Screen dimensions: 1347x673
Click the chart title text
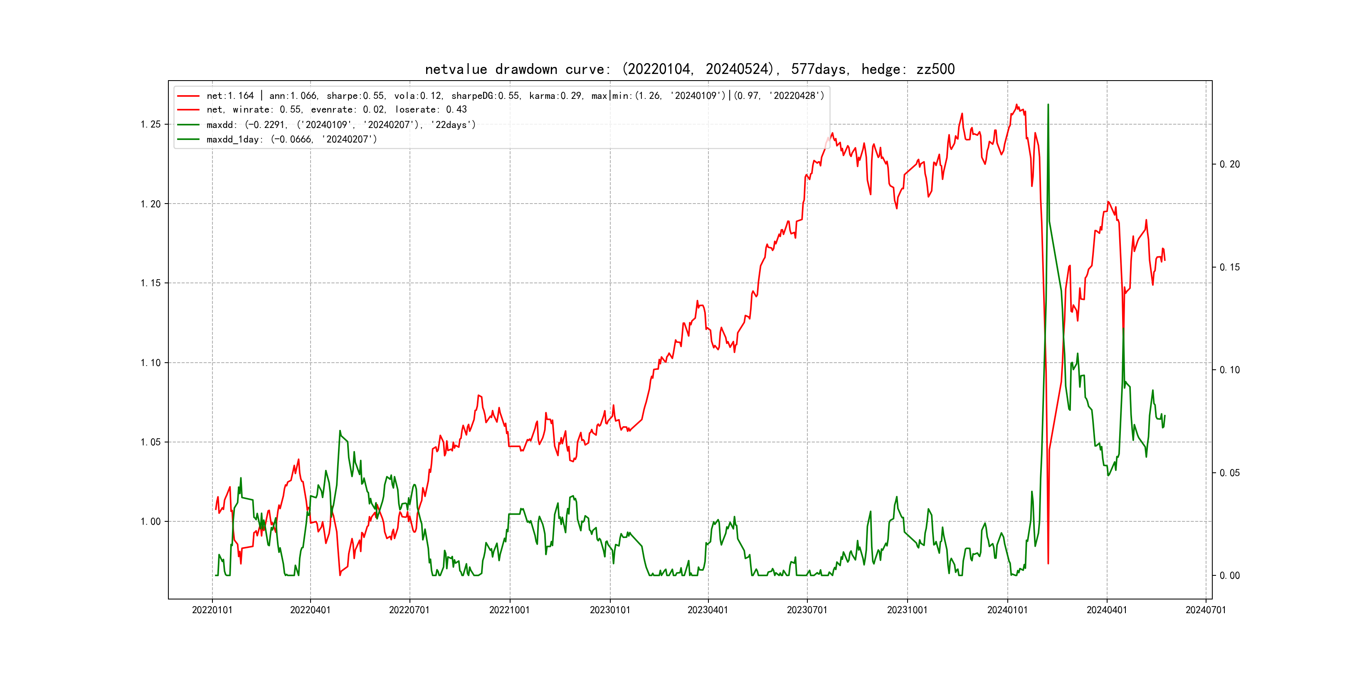(x=690, y=69)
